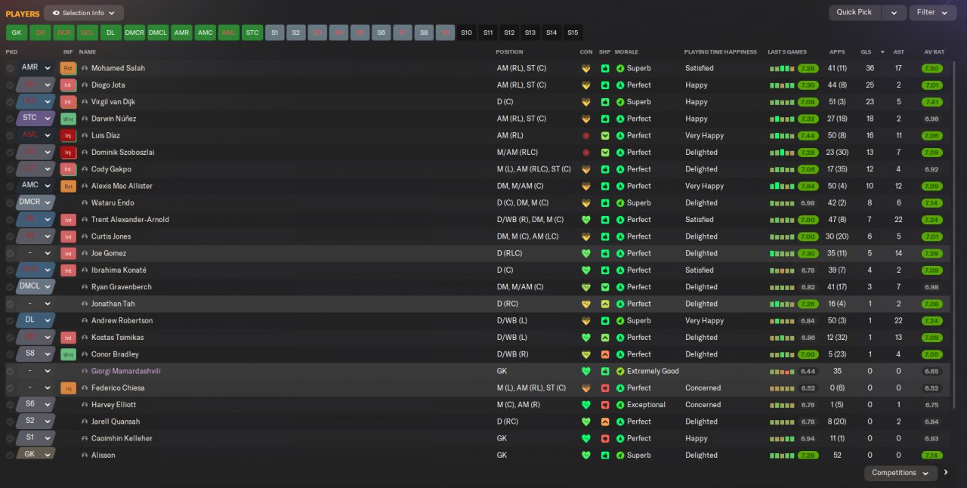Click the Extremely Good morale icon for Mamardashvili
This screenshot has width=967, height=488.
point(620,371)
